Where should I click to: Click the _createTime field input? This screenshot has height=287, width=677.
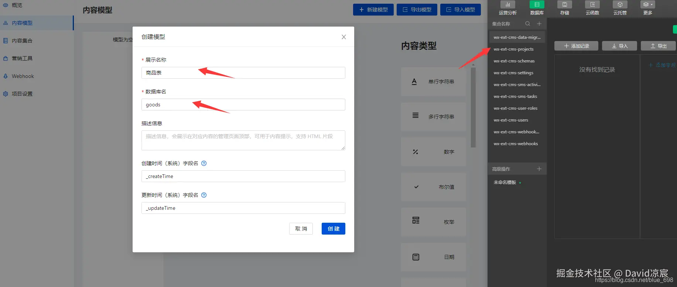pyautogui.click(x=243, y=176)
